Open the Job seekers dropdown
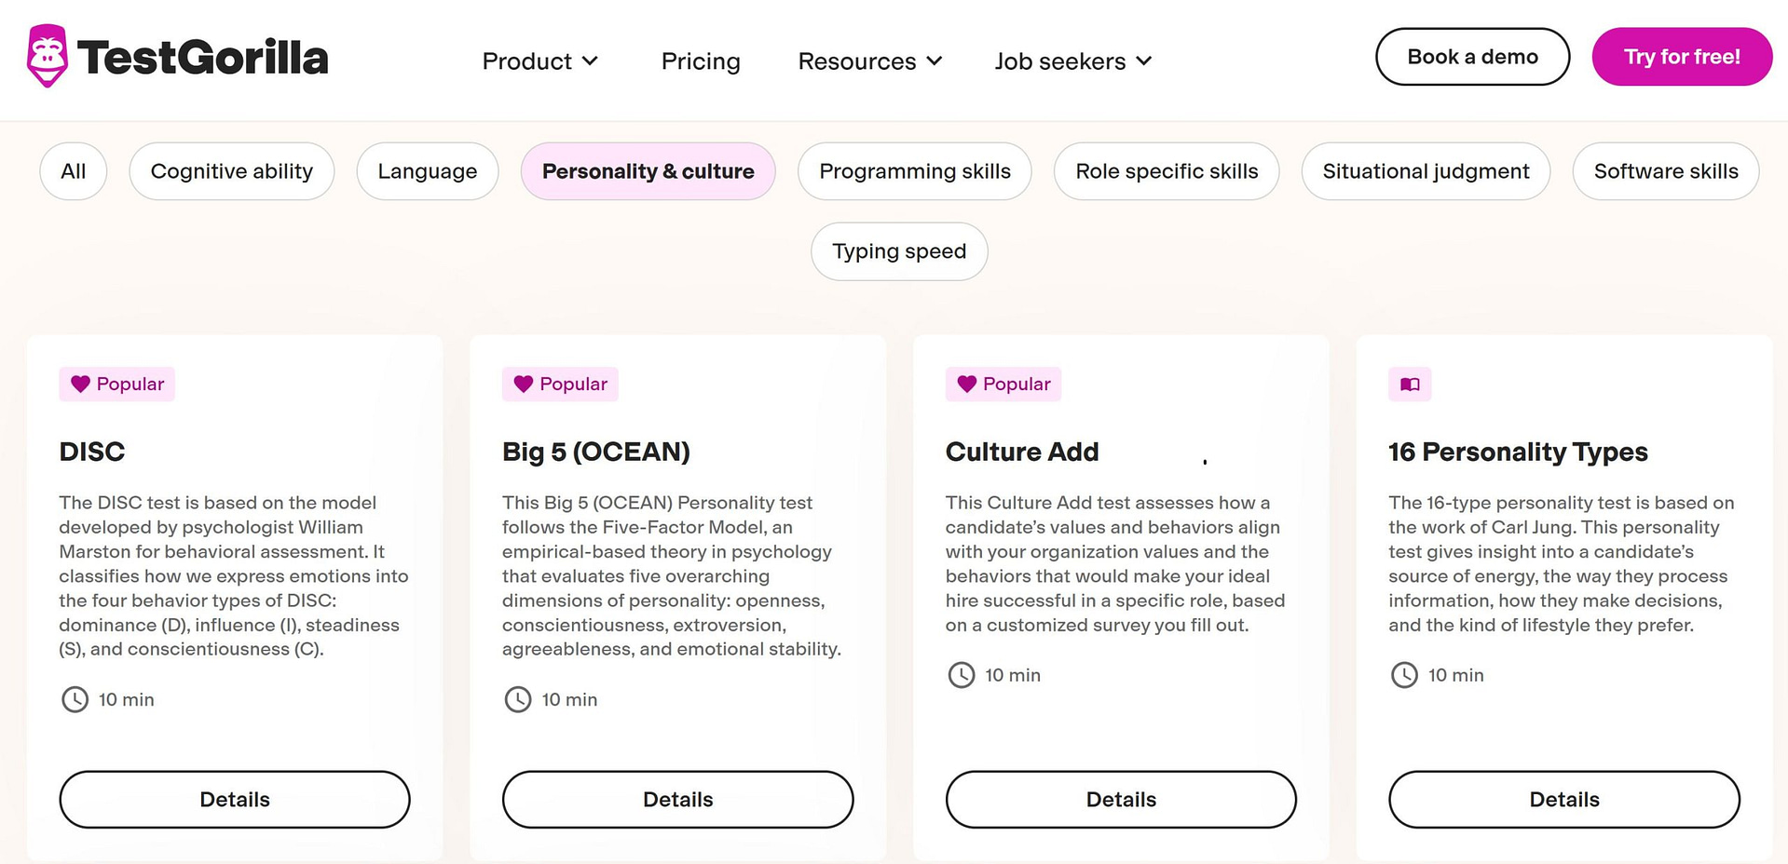 click(1072, 61)
